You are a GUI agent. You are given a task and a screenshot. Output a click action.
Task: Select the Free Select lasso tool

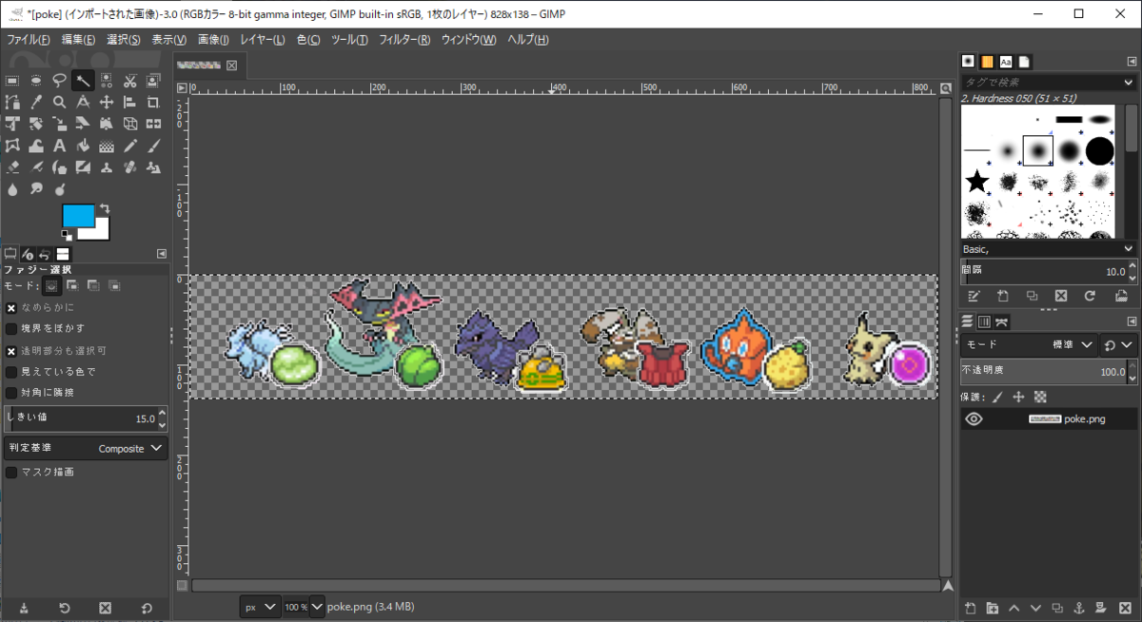(59, 81)
